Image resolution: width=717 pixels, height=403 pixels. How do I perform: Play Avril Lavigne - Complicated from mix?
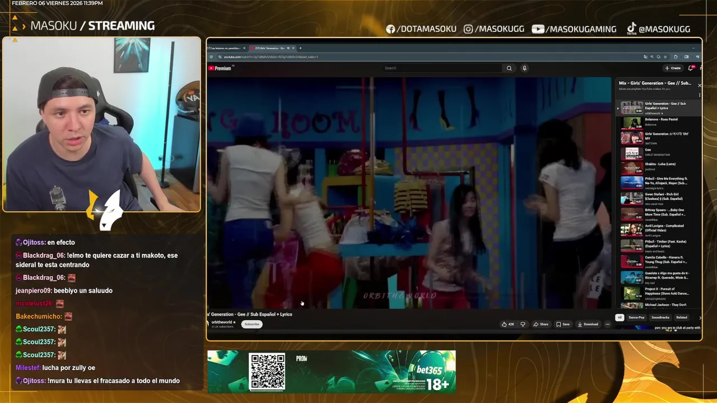(660, 229)
